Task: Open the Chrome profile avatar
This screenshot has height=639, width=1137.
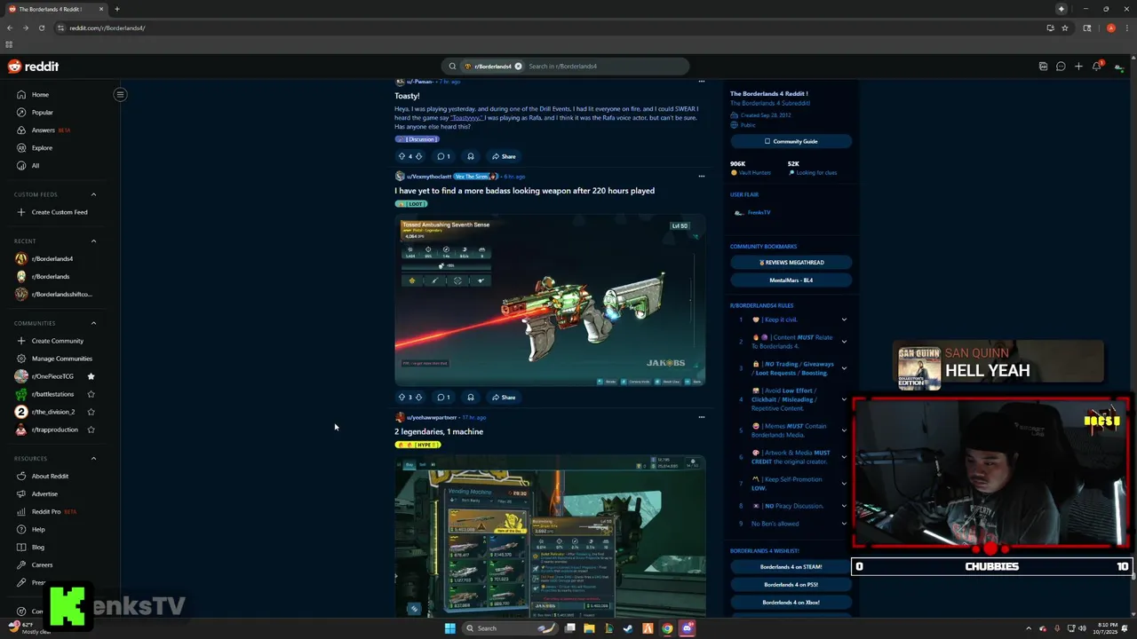Action: tap(1110, 28)
